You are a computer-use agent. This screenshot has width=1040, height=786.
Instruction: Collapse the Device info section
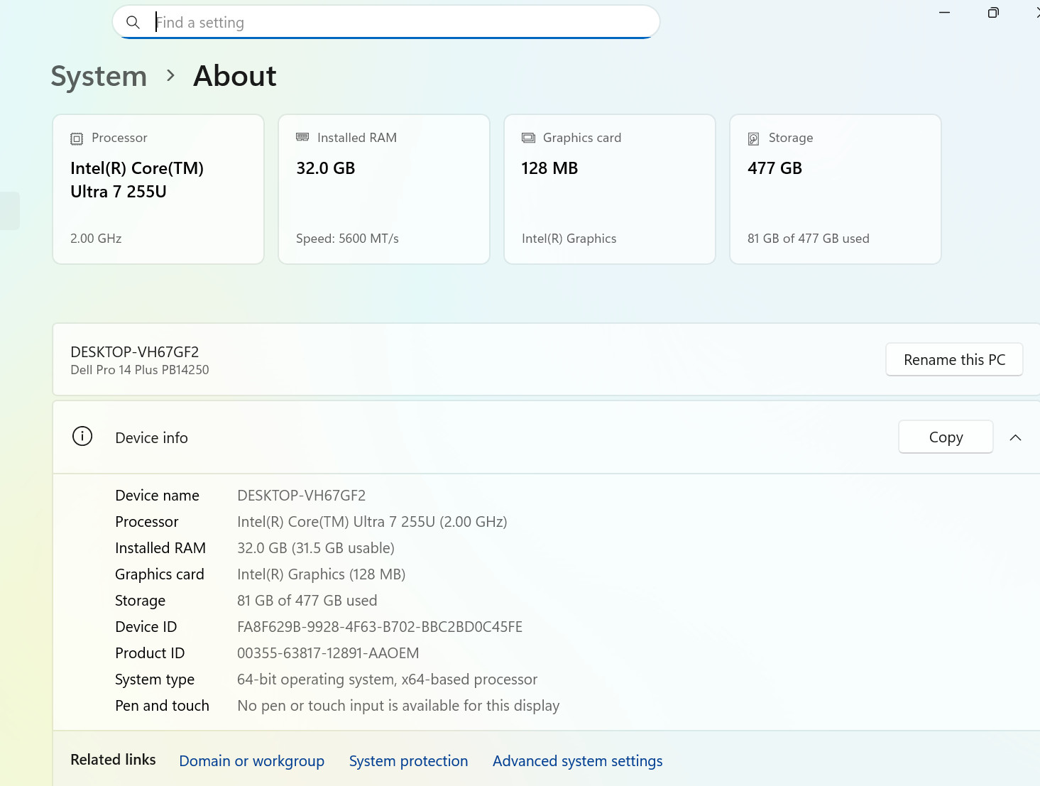pyautogui.click(x=1015, y=437)
